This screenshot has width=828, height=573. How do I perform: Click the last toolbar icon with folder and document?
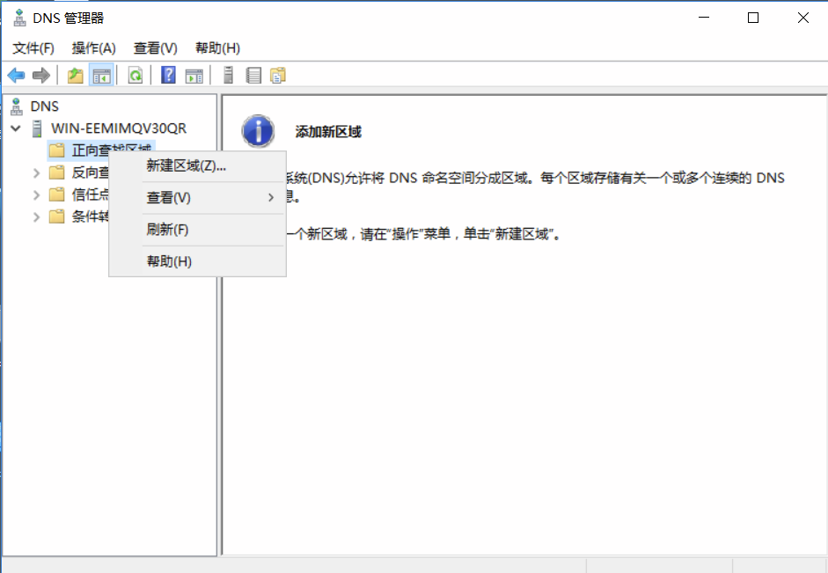coord(278,76)
